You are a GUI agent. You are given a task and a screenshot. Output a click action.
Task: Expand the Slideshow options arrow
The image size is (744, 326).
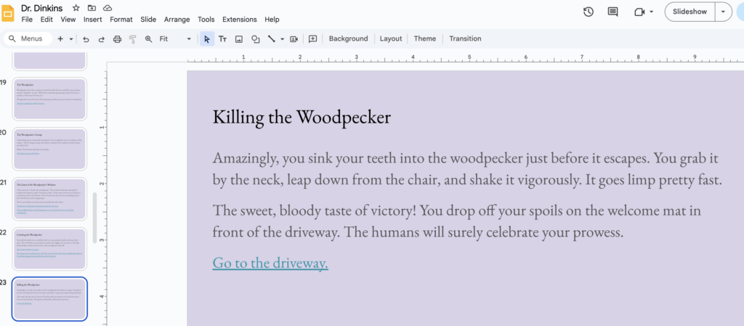[723, 12]
